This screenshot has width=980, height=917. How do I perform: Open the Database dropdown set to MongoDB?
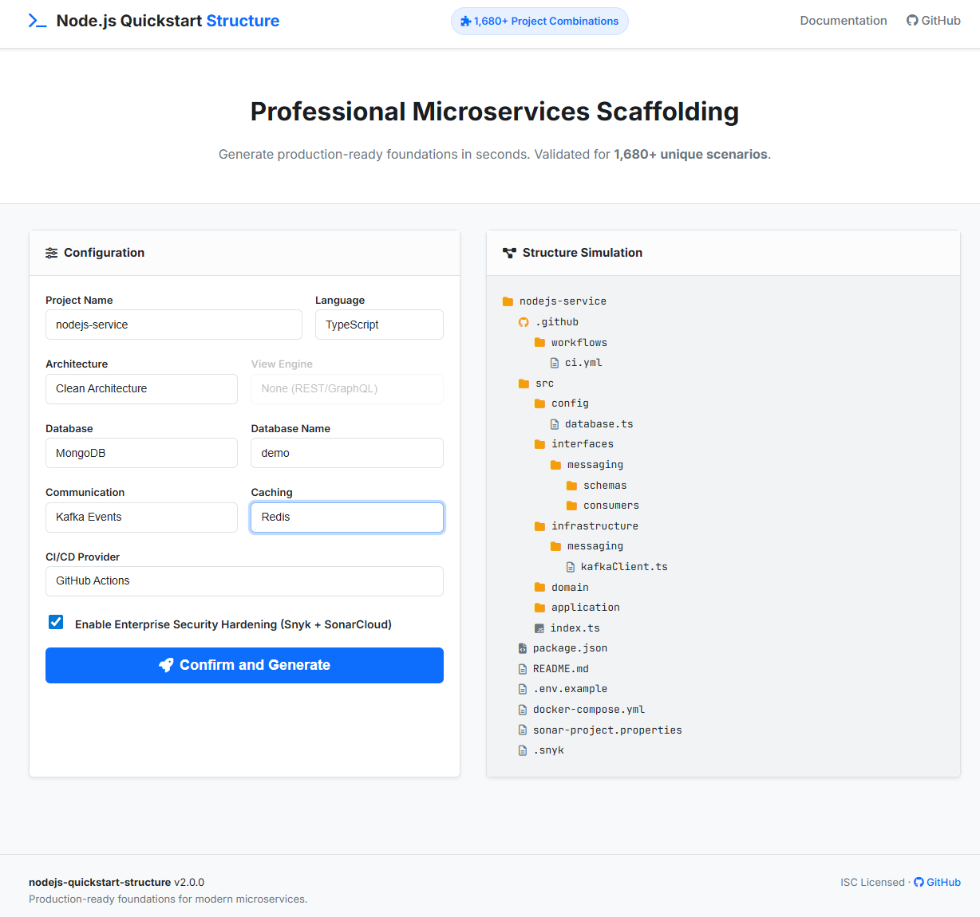coord(141,453)
